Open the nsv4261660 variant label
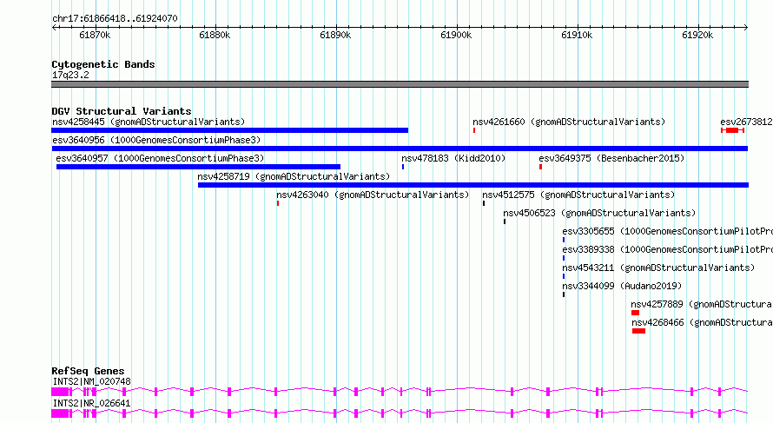Screen dimensions: 773x423 569,122
